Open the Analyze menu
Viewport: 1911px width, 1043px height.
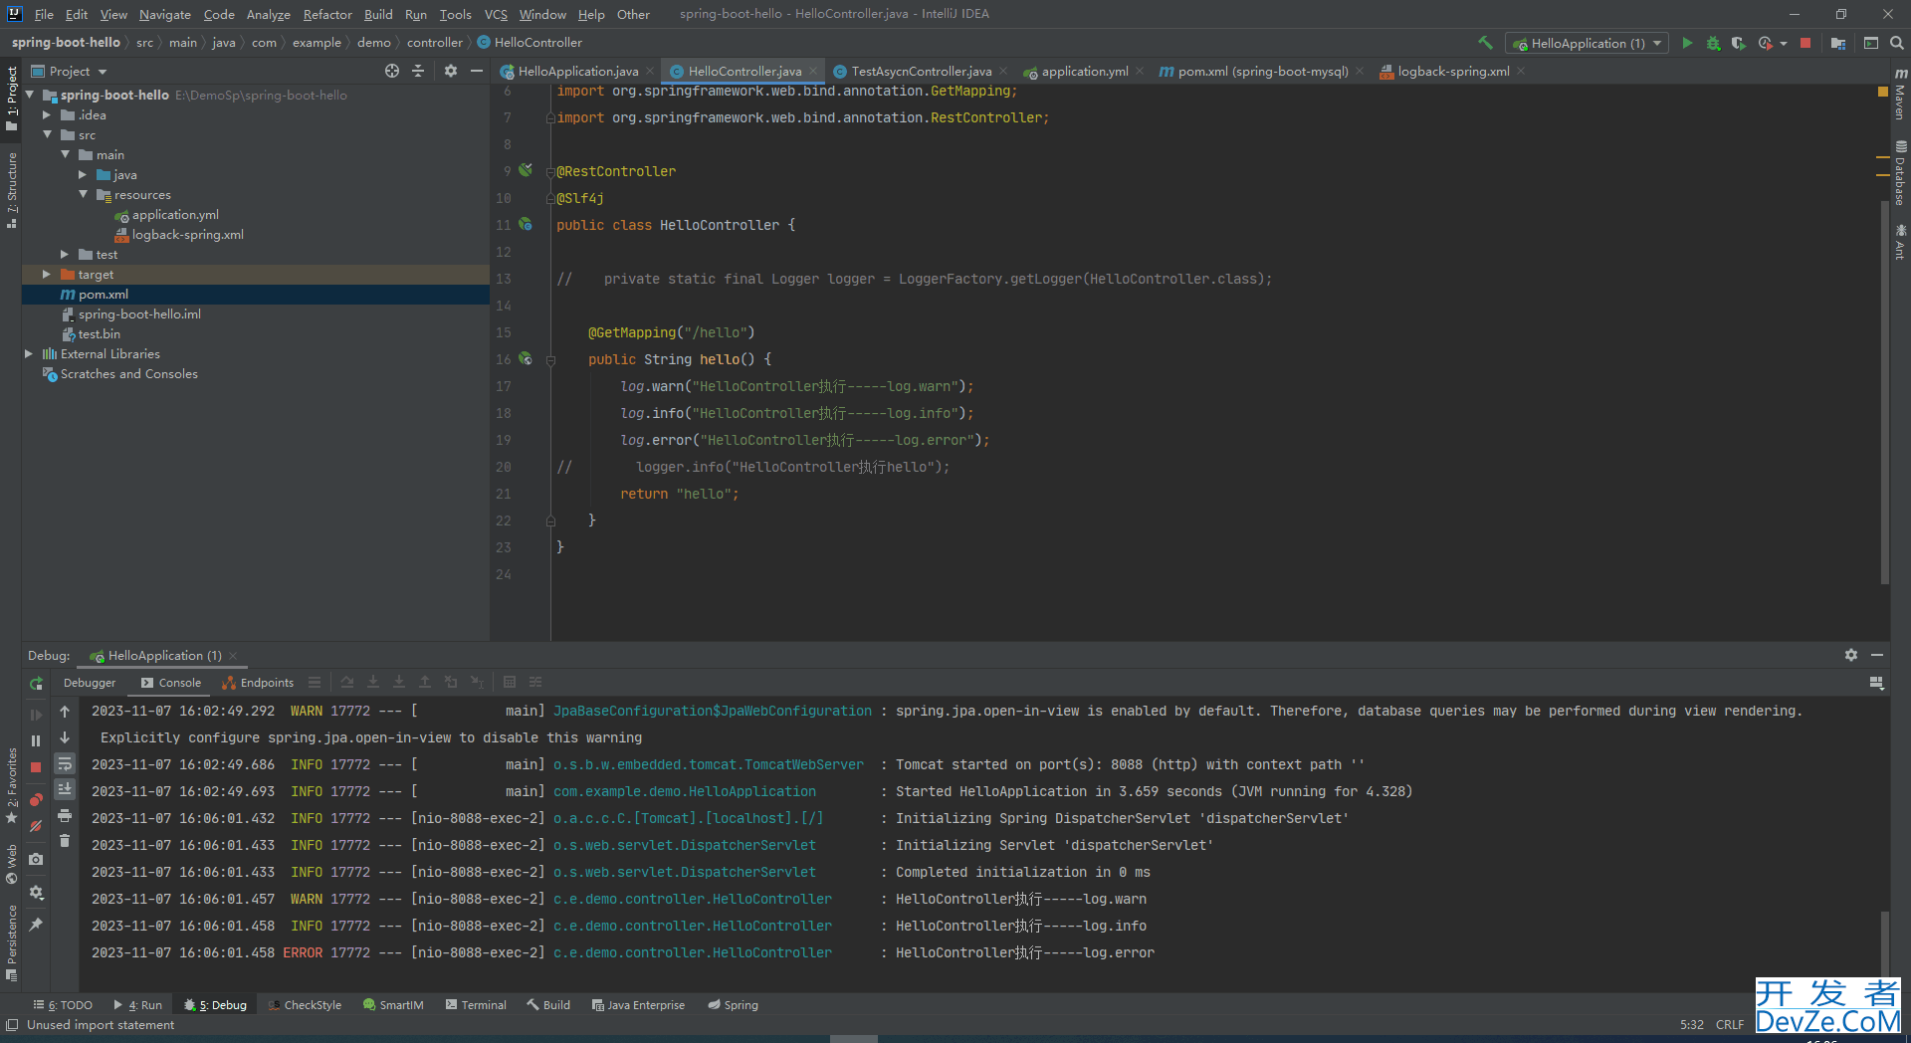[x=268, y=14]
